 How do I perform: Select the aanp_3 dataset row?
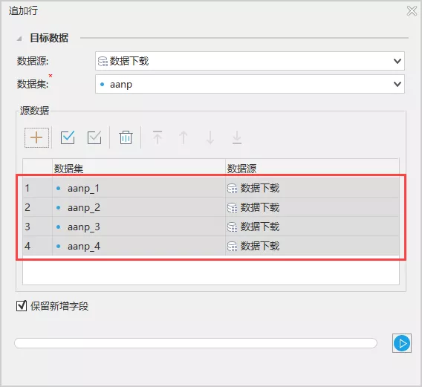211,227
